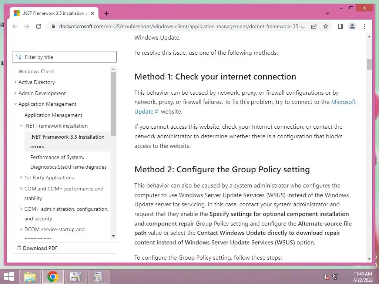Screen dimensions: 379x284
Task: Expand 1st Party Applications chevron
Action: click(21, 177)
